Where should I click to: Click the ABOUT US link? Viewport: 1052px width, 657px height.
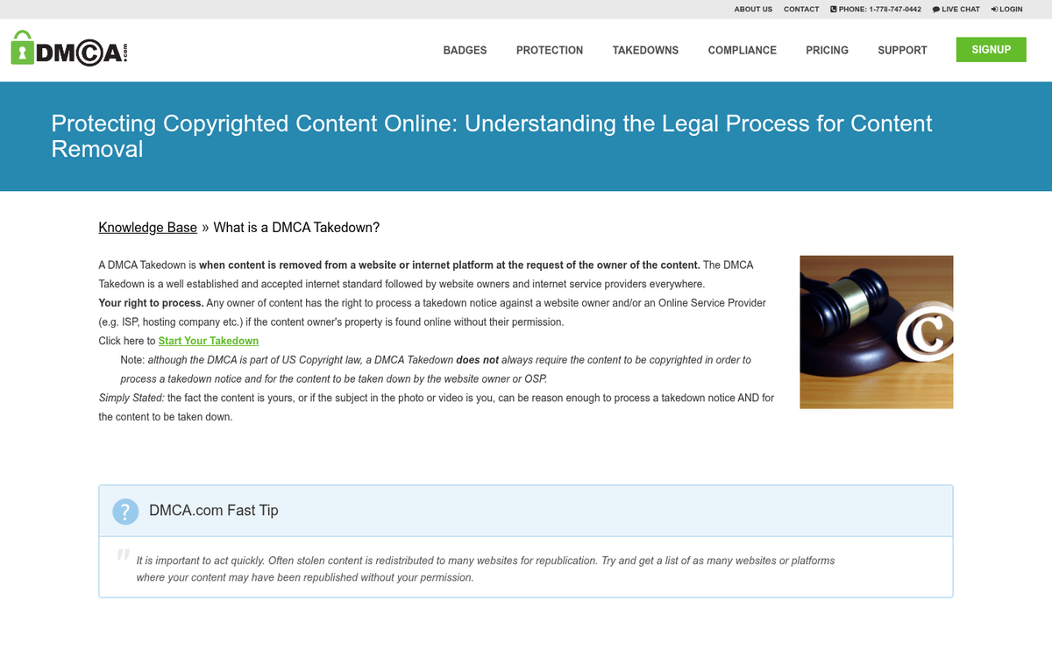(753, 10)
